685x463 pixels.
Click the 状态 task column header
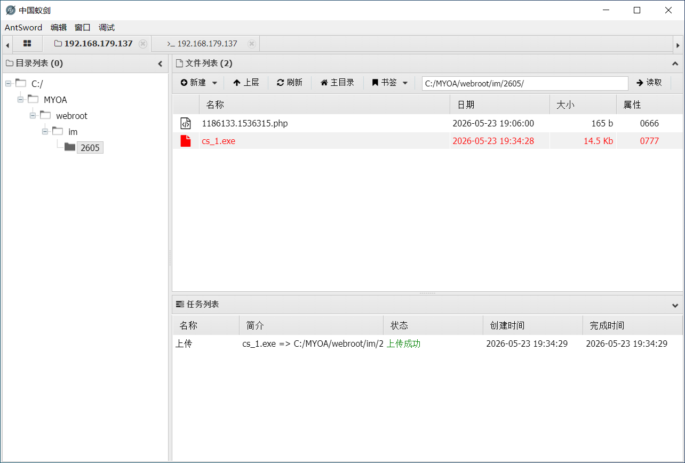[433, 325]
